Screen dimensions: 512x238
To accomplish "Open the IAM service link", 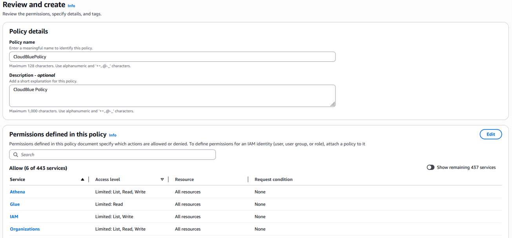I will pos(14,217).
